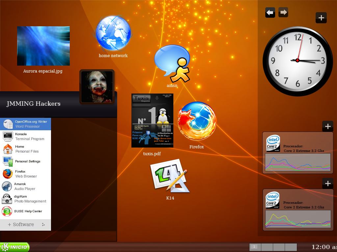Open the Aurora espacial.jpg thumbnail
This screenshot has width=337, height=252.
pyautogui.click(x=43, y=46)
